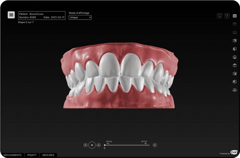This screenshot has height=158, width=240.
Task: Toggle the first dimmed jaw icon under the bright one
Action: 234,24
